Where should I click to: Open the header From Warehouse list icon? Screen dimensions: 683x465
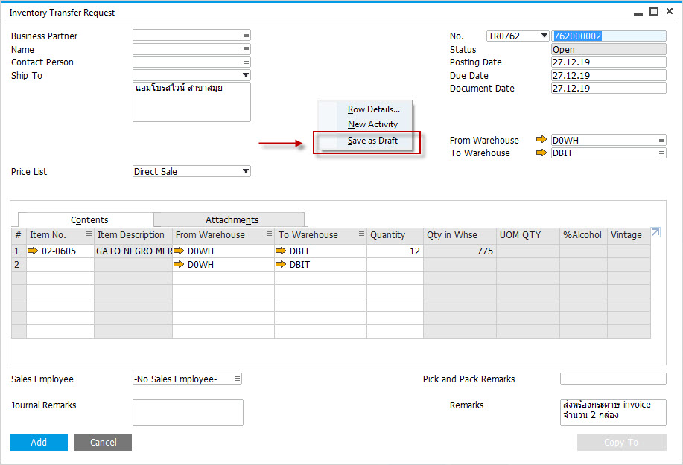[661, 140]
